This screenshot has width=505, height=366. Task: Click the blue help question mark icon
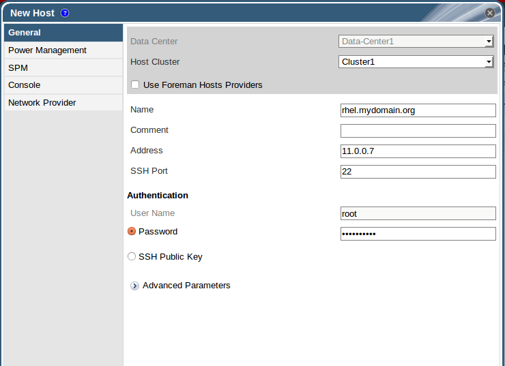coord(65,13)
